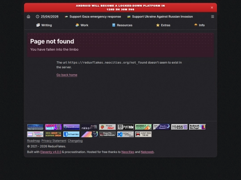
Task: Go to the home icon in the top bar
Action: (29, 16)
